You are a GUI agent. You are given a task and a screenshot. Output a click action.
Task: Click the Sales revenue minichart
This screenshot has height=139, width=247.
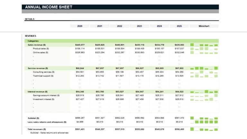204,45
